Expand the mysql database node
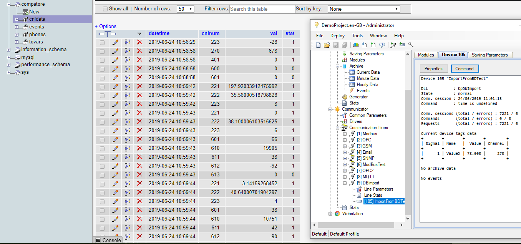This screenshot has width=521, height=244. pyautogui.click(x=9, y=57)
